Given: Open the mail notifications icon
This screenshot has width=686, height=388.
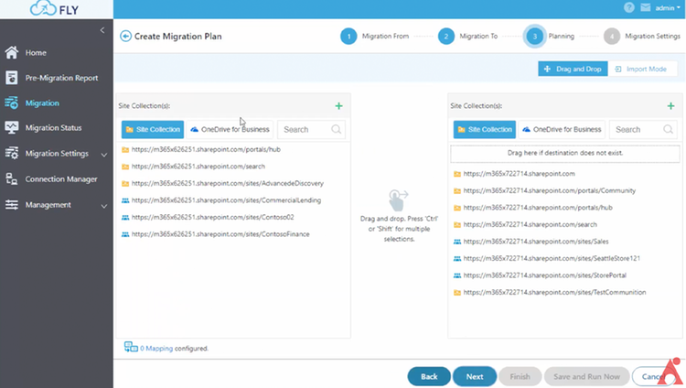Looking at the screenshot, I should 646,7.
